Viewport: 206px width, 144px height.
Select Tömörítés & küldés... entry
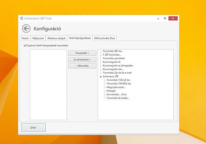coord(118,98)
